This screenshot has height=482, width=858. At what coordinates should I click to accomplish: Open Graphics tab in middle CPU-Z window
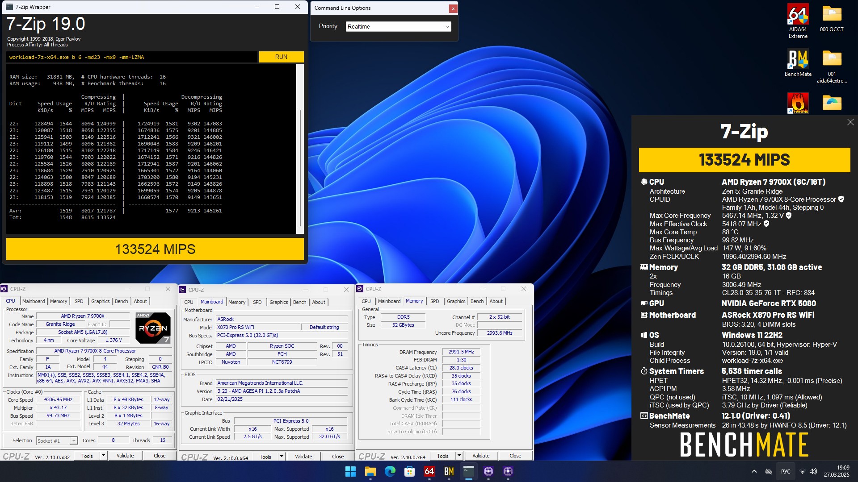click(278, 302)
